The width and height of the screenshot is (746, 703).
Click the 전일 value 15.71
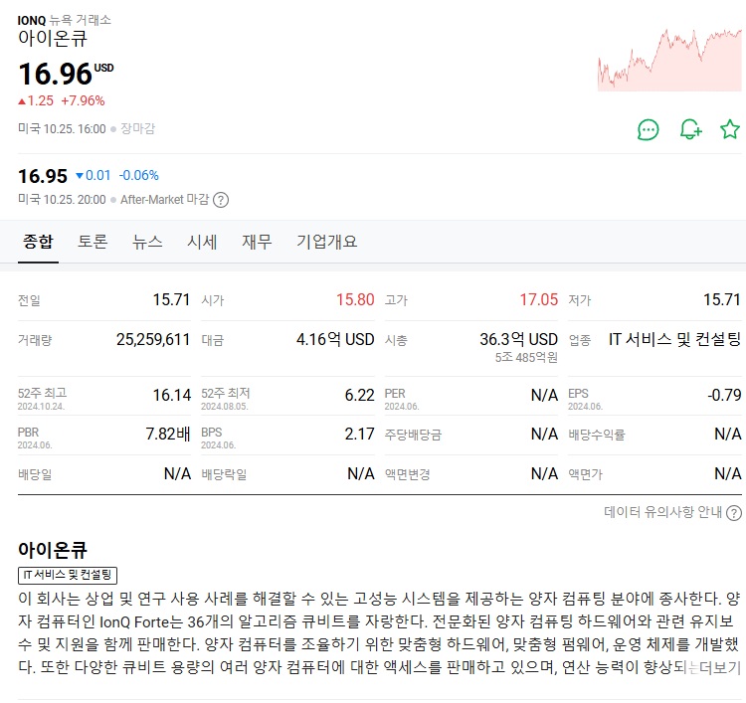click(171, 299)
